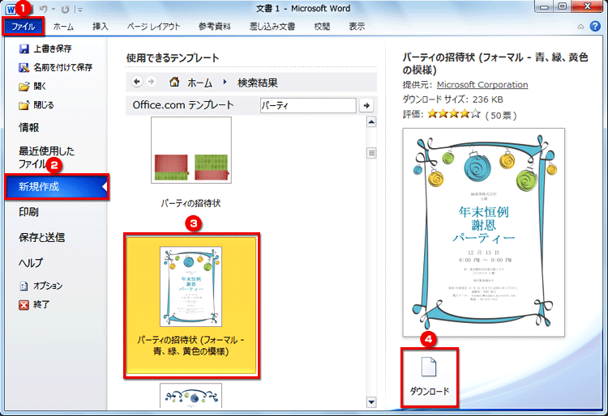Switch to the 校閲 tab
The image size is (608, 416).
tap(322, 27)
